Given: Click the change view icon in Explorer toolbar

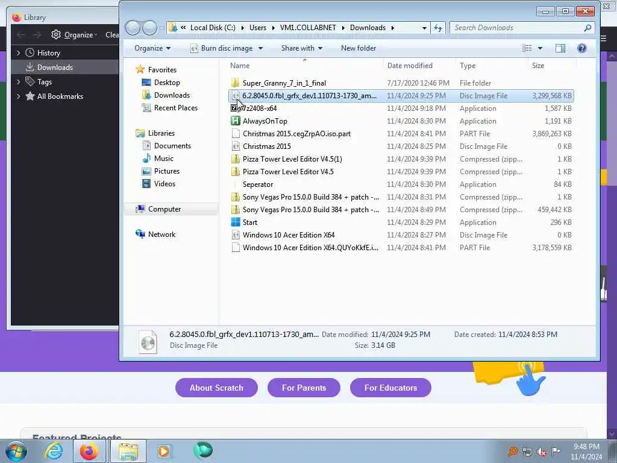Looking at the screenshot, I should pos(527,48).
